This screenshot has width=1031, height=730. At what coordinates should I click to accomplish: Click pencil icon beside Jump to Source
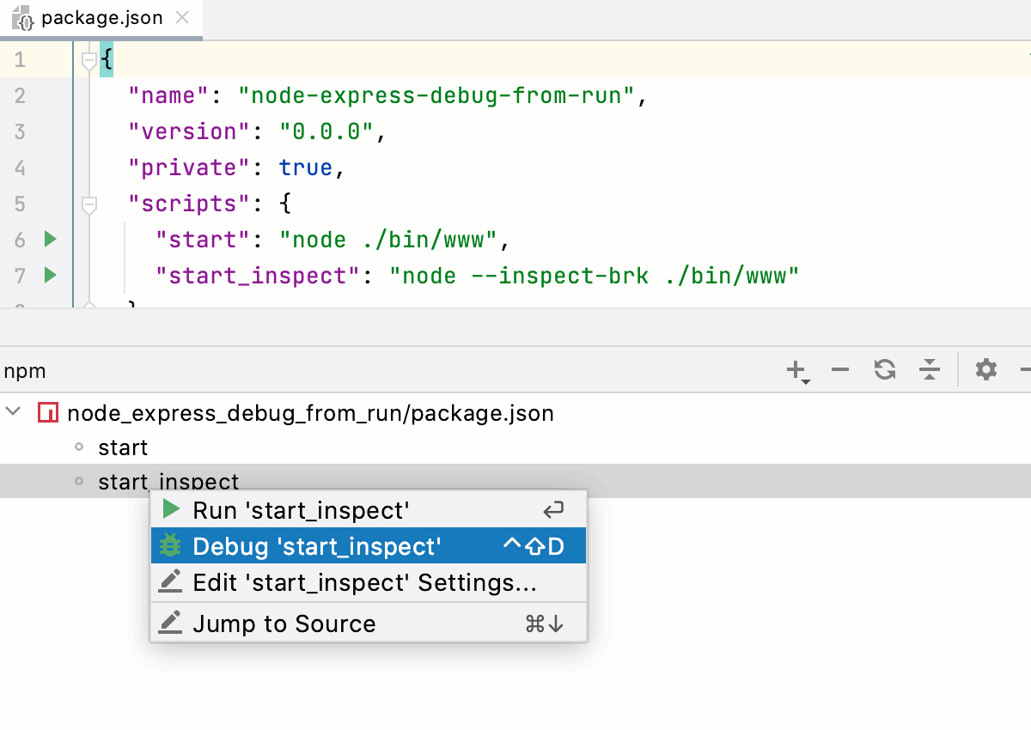(x=171, y=623)
